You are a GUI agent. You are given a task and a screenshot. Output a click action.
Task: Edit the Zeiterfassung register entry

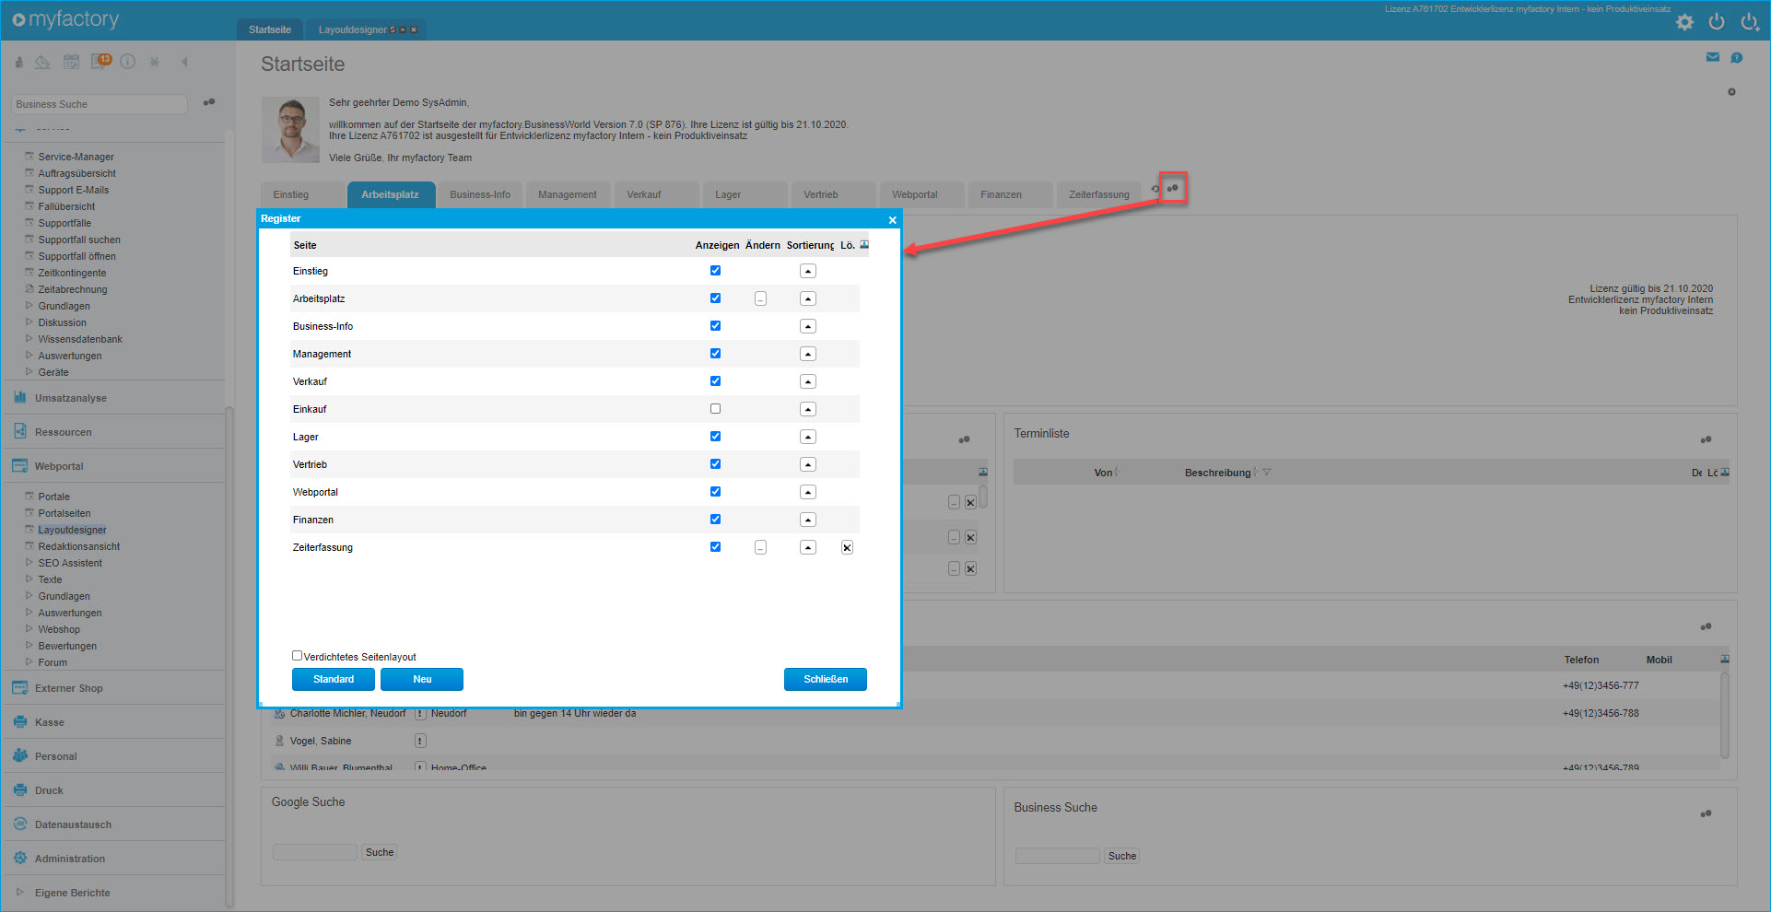coord(760,547)
